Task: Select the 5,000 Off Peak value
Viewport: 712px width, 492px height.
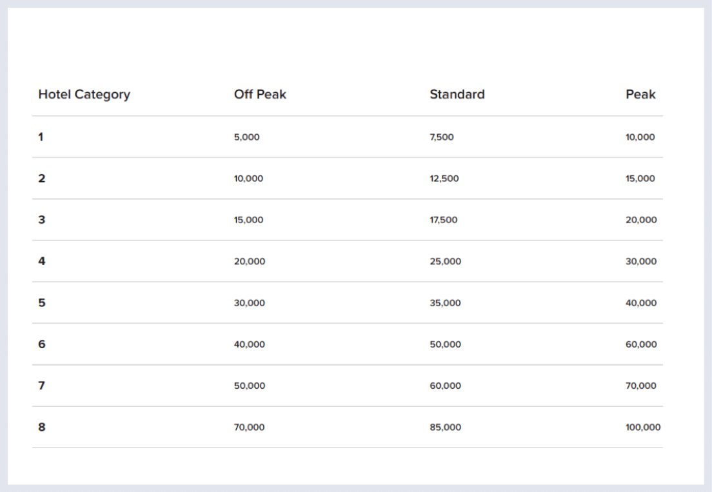Action: coord(246,137)
